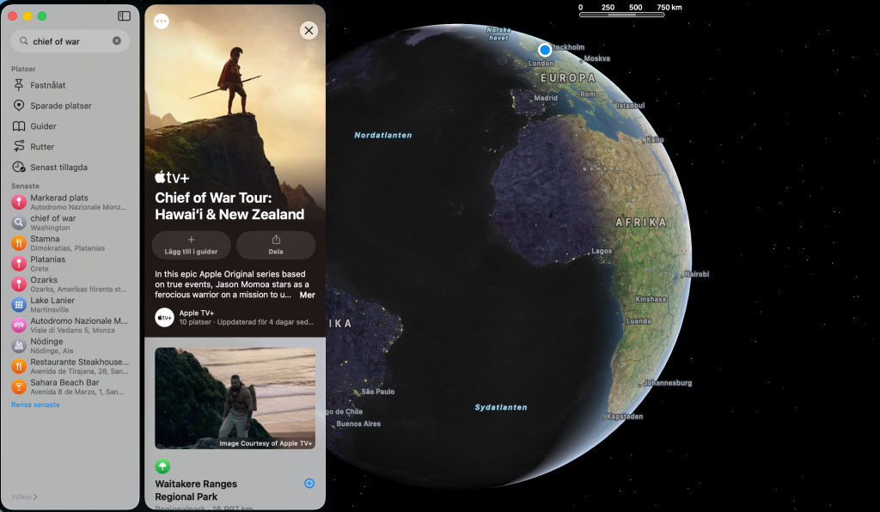
Task: Click the Rutter route icon
Action: click(x=19, y=146)
